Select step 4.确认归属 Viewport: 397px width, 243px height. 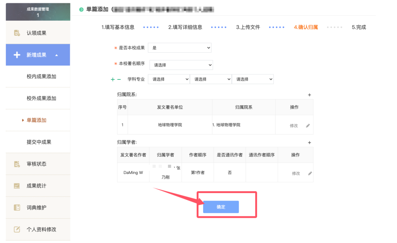(x=306, y=27)
